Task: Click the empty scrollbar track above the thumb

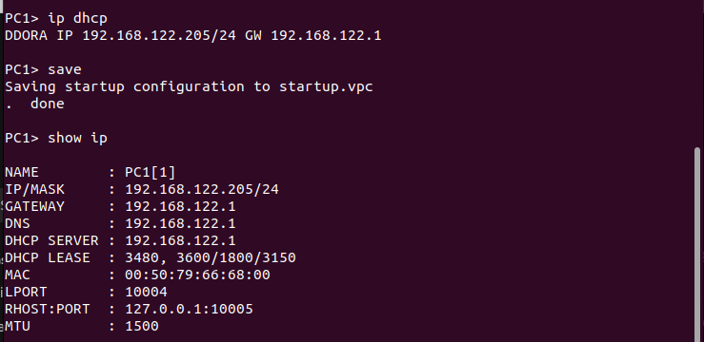Action: point(696,73)
